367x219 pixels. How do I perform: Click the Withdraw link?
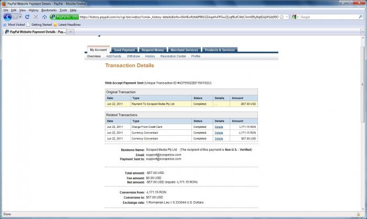tap(133, 56)
